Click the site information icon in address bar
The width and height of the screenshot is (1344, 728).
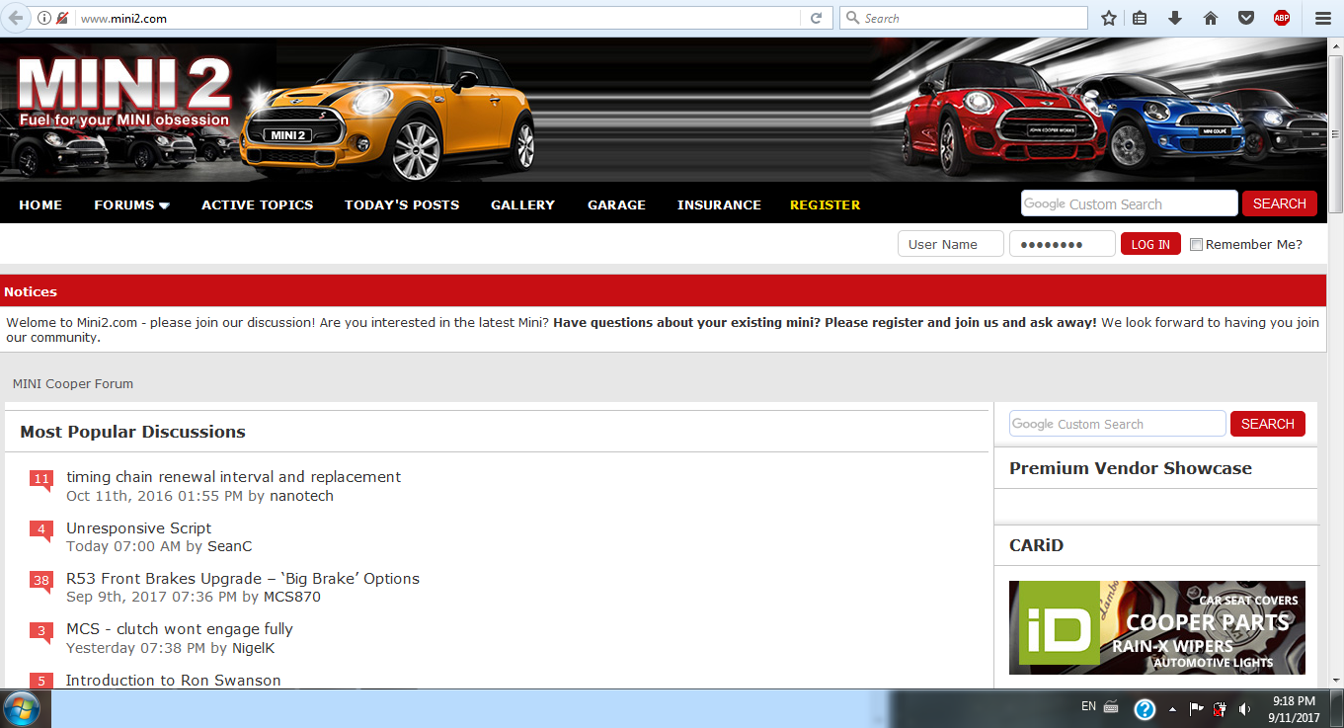pyautogui.click(x=44, y=18)
